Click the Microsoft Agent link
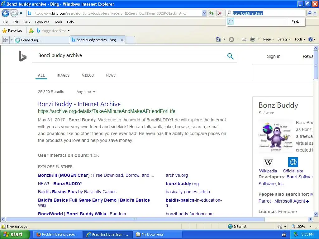The image size is (319, 239). coord(289,201)
